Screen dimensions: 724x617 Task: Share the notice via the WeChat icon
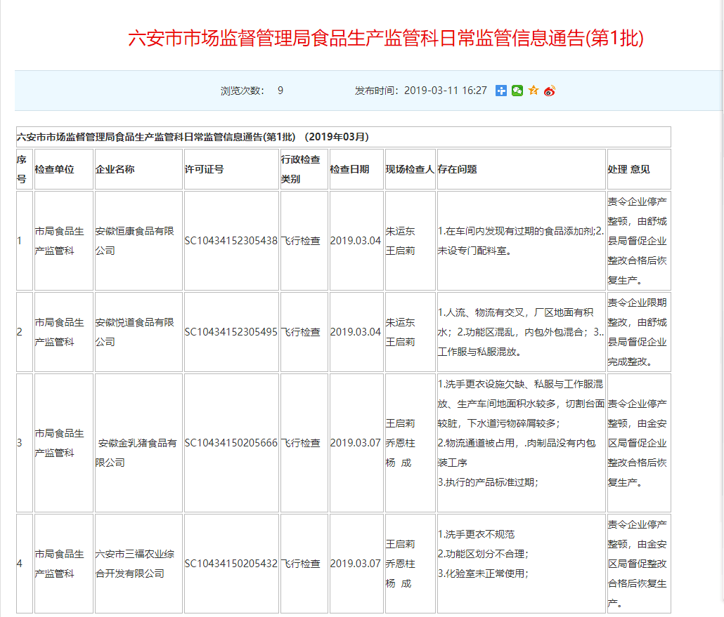coord(517,91)
